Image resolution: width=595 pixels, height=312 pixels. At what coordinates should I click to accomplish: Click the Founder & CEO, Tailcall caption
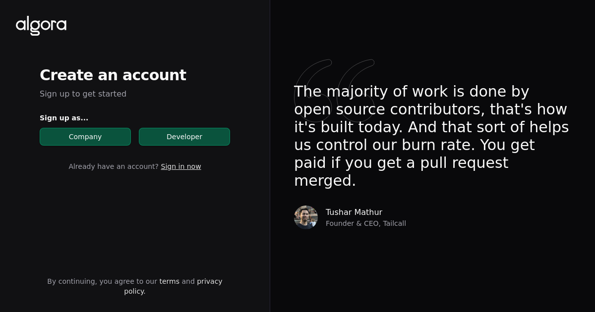tap(366, 223)
